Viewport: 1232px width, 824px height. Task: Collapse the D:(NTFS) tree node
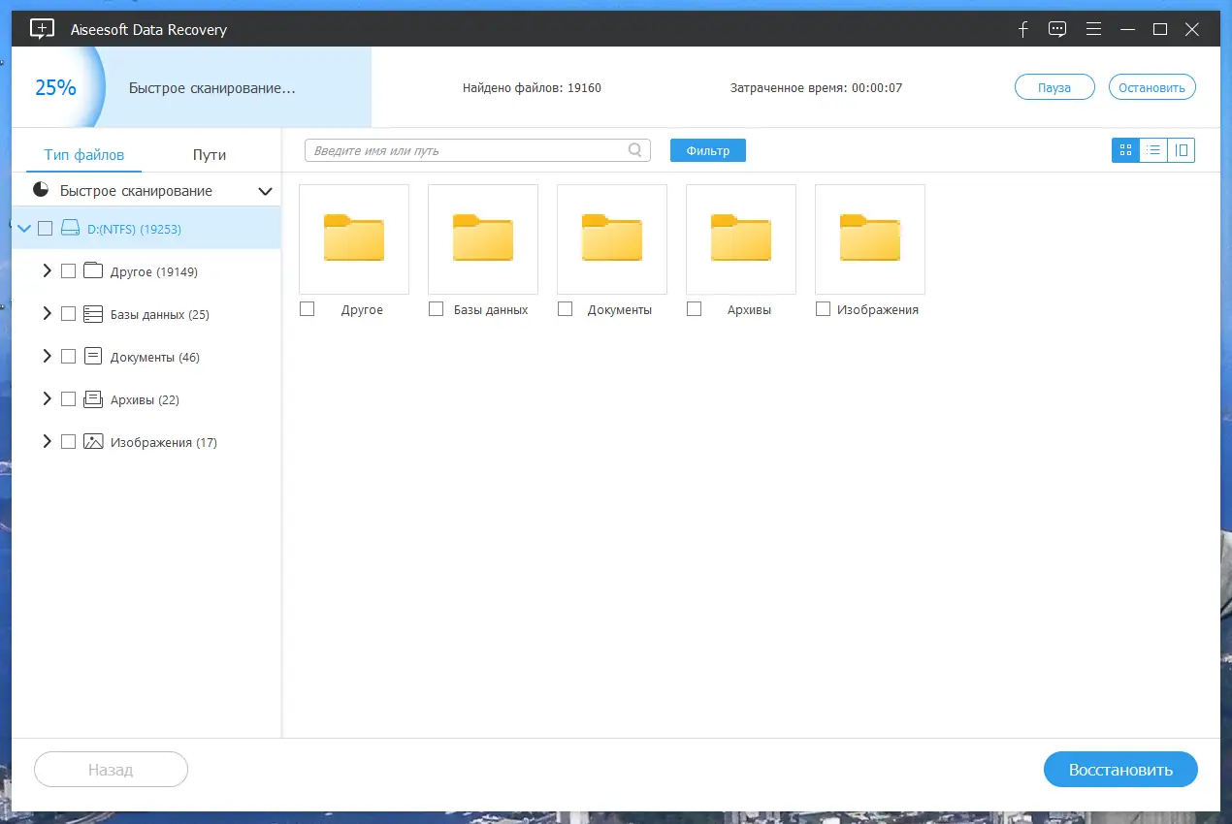click(x=25, y=229)
